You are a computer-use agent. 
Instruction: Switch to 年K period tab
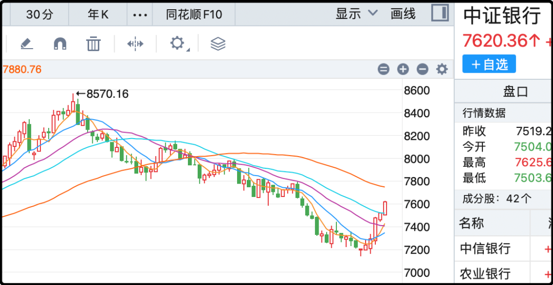click(98, 14)
